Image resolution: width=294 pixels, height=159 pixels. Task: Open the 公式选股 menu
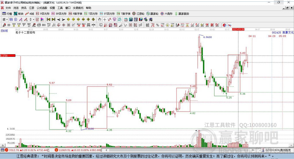[x=42, y=8]
